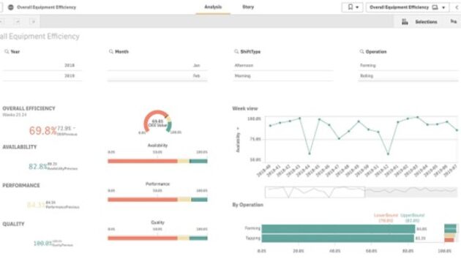Select 2019 in Year filter
This screenshot has width=461, height=278.
tap(42, 76)
